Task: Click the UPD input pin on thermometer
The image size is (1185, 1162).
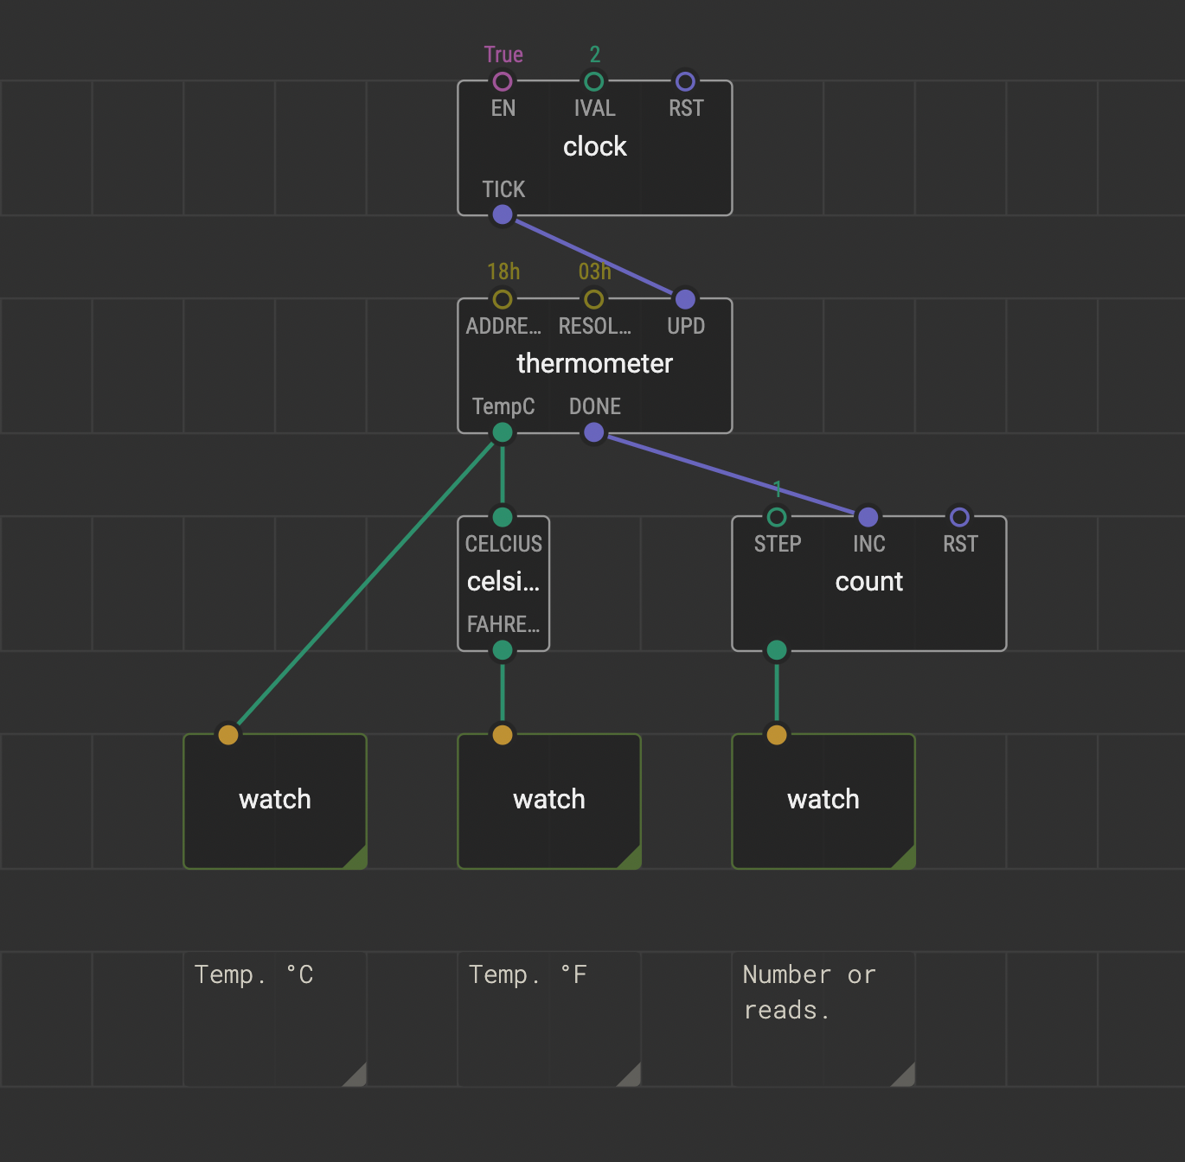Action: (x=685, y=299)
